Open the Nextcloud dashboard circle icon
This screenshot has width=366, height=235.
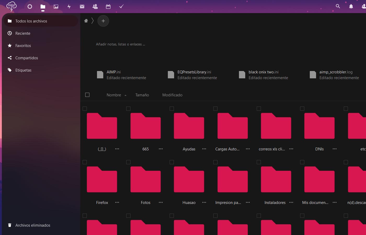pyautogui.click(x=30, y=7)
